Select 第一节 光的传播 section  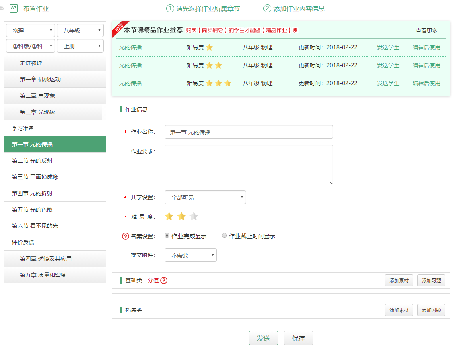pos(55,144)
